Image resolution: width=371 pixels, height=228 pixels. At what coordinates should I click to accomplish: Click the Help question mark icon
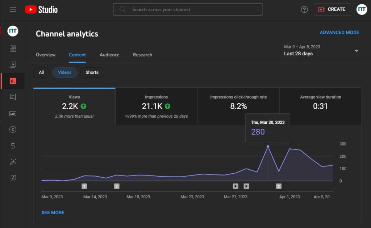coord(304,9)
